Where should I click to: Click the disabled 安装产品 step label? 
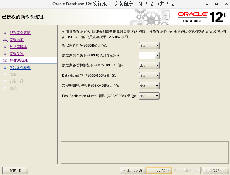tap(17, 81)
